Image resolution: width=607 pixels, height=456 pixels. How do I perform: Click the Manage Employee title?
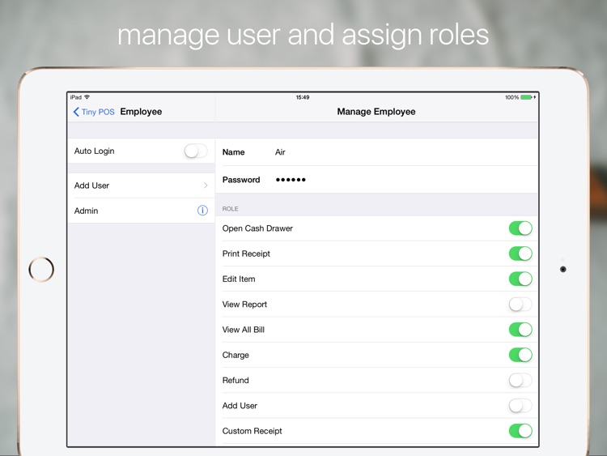tap(376, 112)
